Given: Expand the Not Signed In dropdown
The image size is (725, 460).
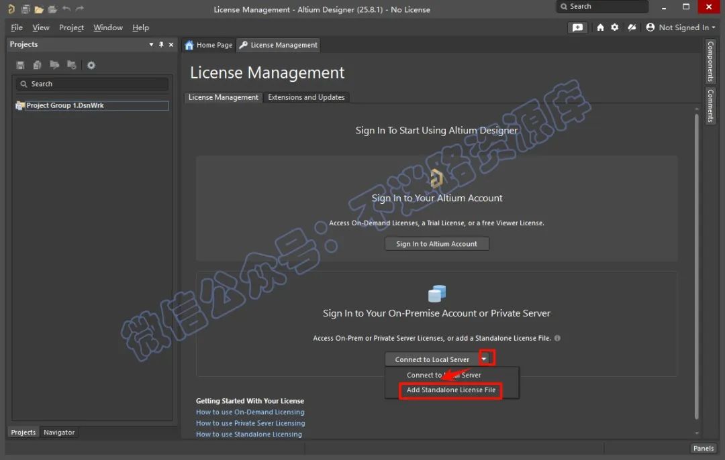Looking at the screenshot, I should [x=714, y=27].
